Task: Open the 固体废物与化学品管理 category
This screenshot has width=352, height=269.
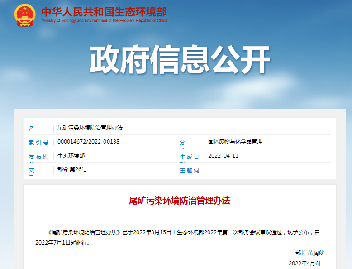Action: [x=235, y=142]
